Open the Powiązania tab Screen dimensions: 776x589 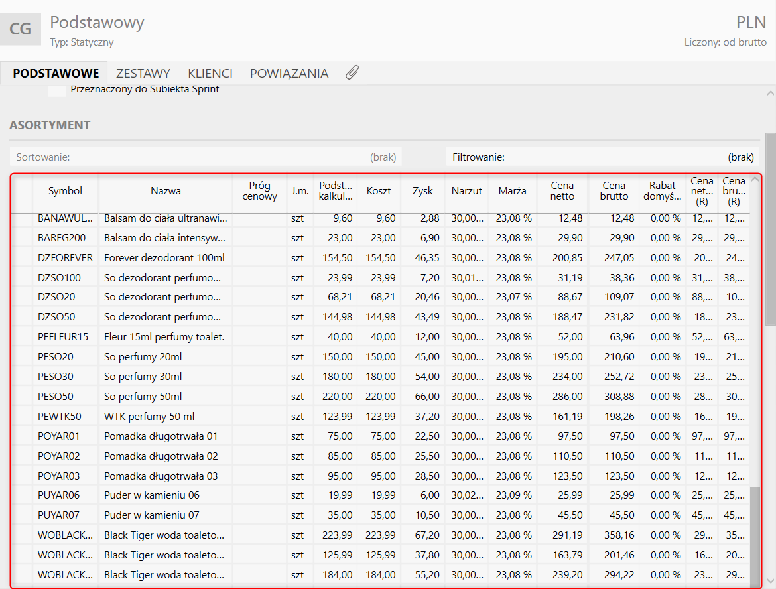coord(289,74)
